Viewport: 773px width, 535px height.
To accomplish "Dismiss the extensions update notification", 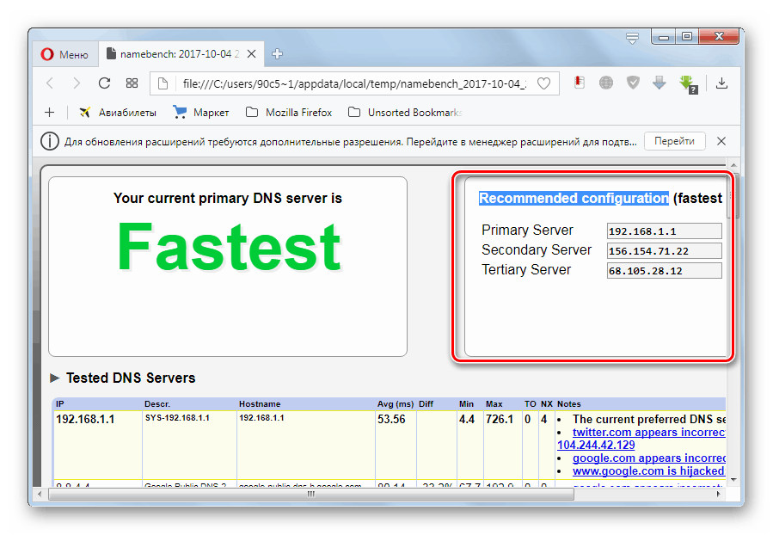I will (721, 141).
